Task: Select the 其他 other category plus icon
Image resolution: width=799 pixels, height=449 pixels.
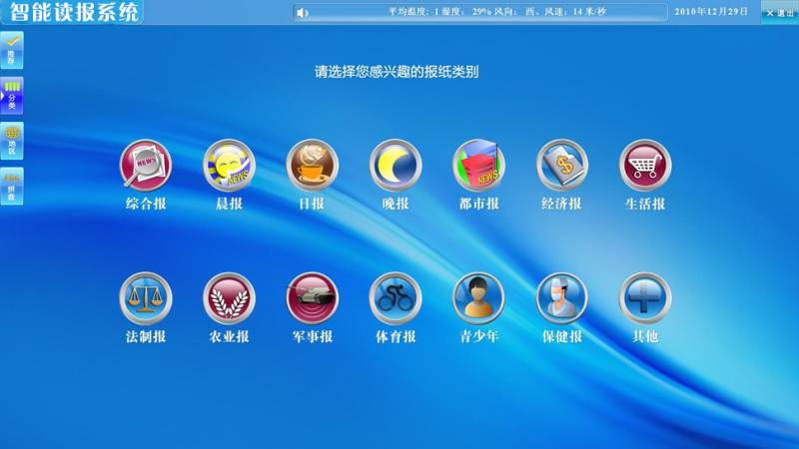Action: point(645,298)
